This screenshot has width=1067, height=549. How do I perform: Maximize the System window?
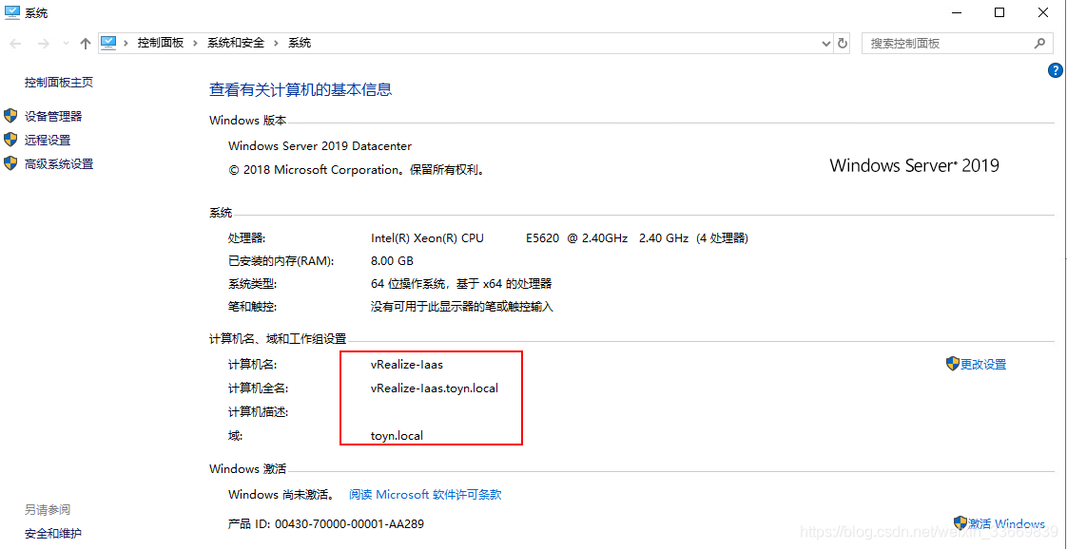pyautogui.click(x=999, y=12)
